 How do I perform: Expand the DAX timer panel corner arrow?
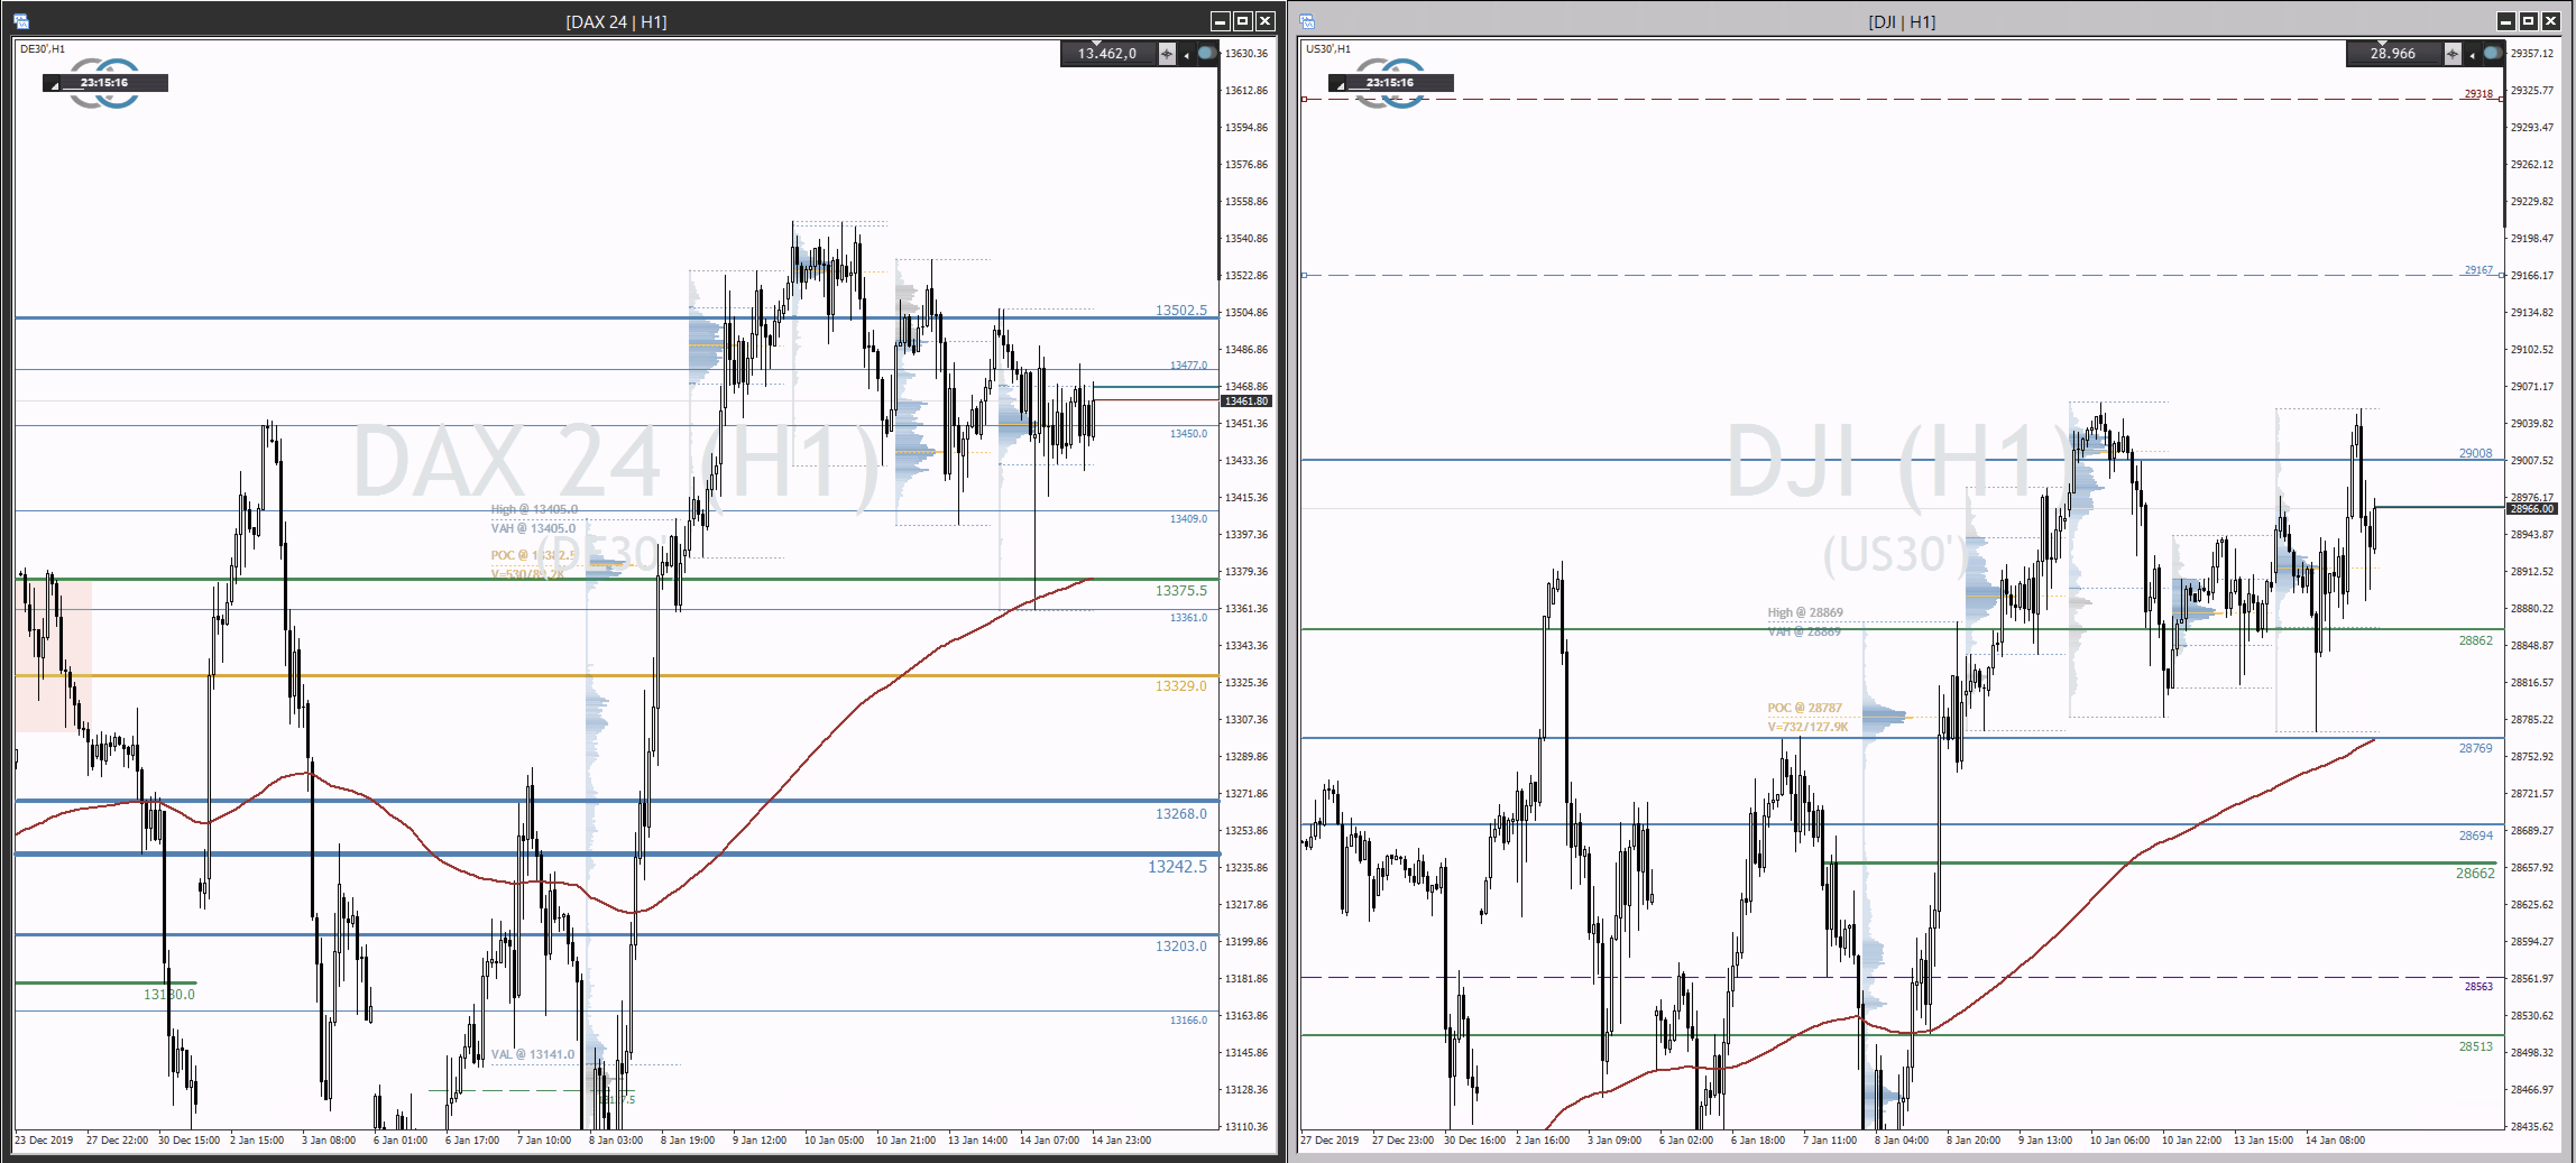pos(54,86)
